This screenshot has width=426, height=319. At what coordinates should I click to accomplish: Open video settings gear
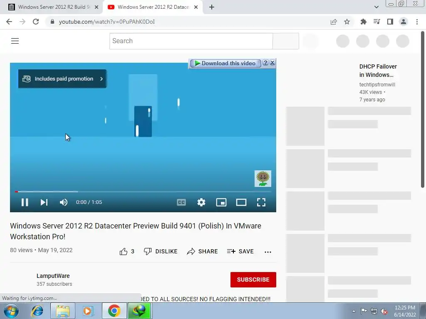201,202
